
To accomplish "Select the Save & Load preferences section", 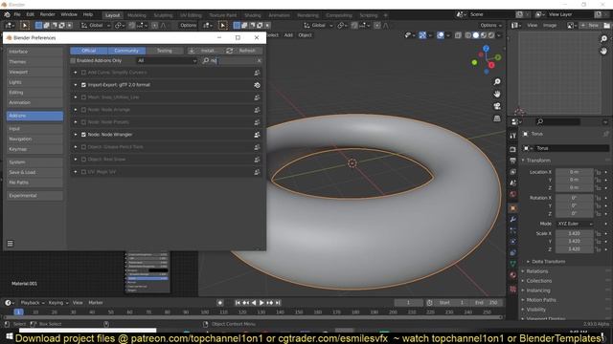I will tap(34, 172).
